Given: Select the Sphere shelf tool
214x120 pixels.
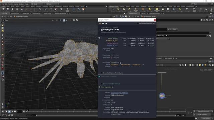Looking at the screenshot, I should click(x=8, y=10).
